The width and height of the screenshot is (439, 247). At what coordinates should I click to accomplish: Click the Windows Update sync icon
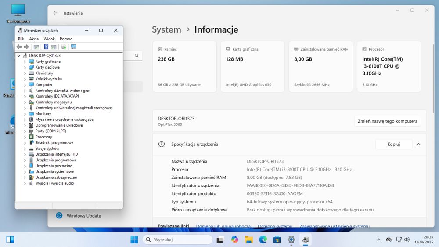(x=59, y=215)
